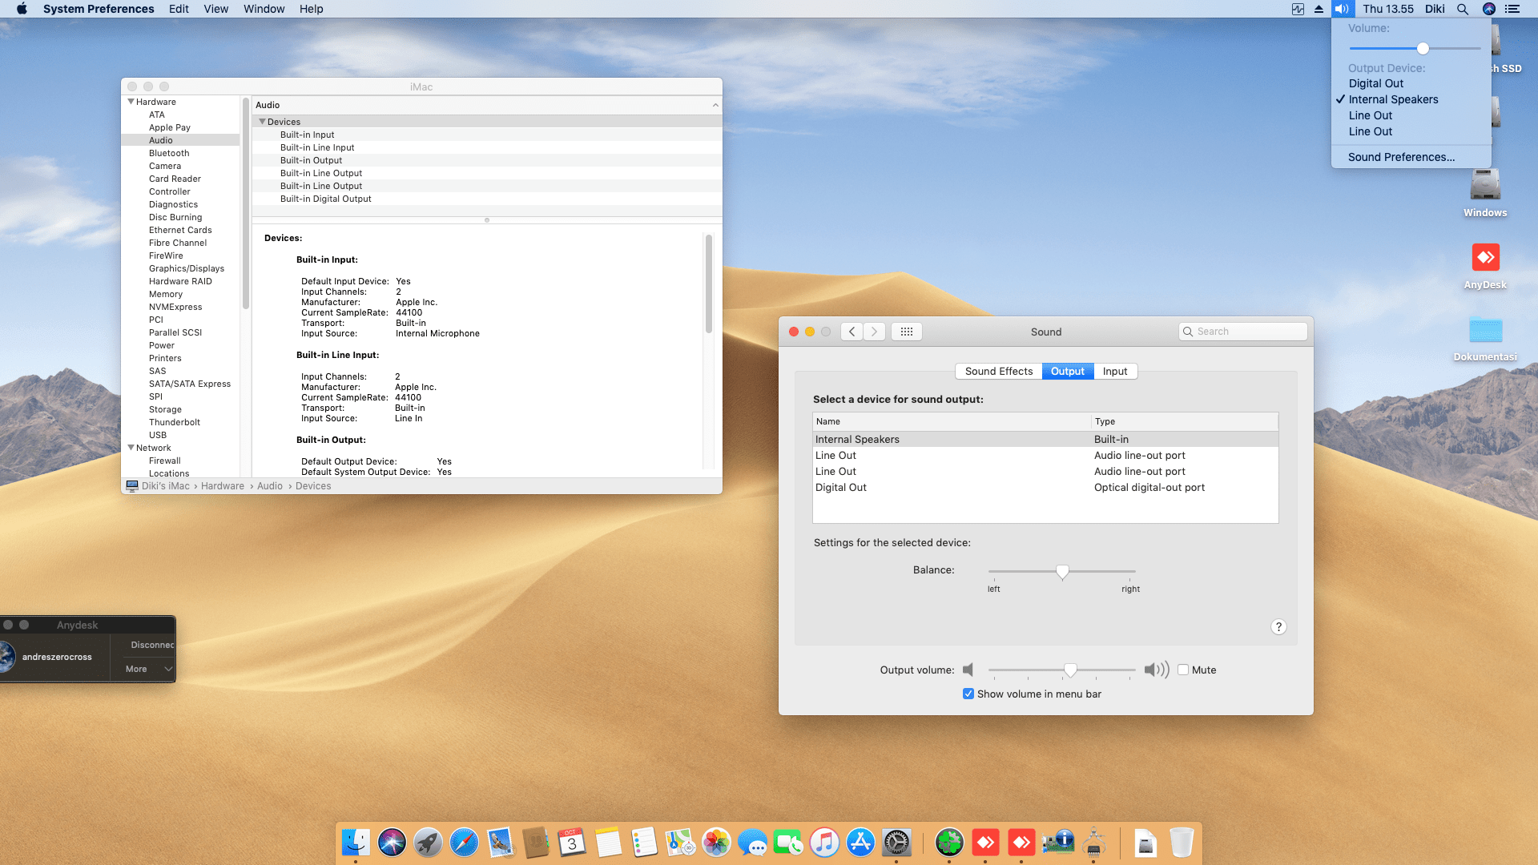Click Sound Preferences... in volume menu
Viewport: 1538px width, 865px height.
[x=1401, y=157]
